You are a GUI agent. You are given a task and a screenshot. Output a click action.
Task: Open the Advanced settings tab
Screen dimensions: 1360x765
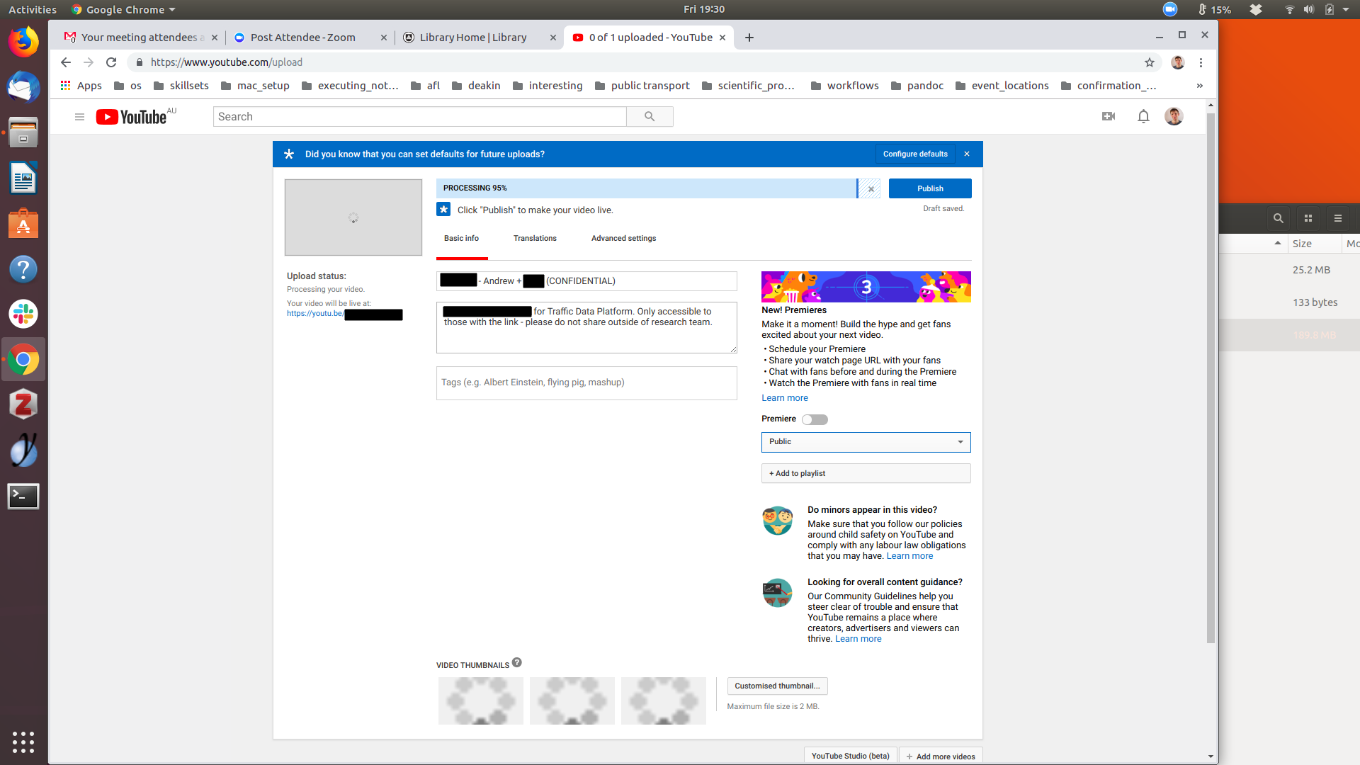[623, 239]
